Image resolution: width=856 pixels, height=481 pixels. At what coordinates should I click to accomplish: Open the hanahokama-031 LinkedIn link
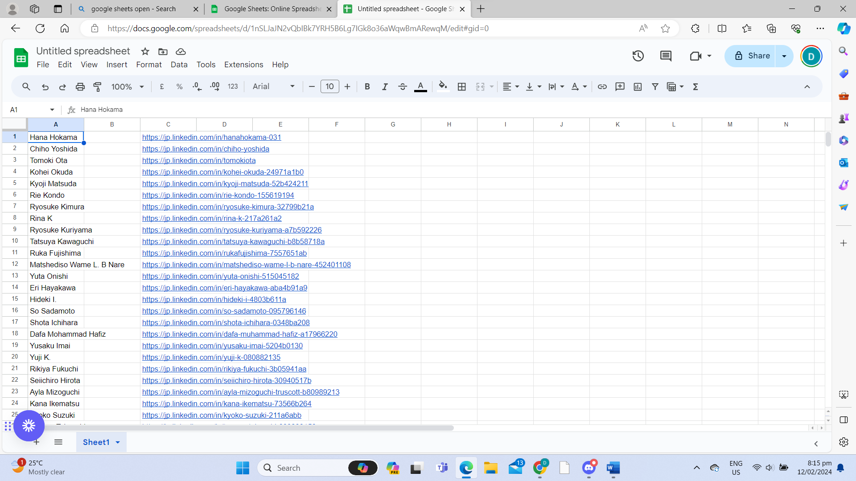pos(211,137)
